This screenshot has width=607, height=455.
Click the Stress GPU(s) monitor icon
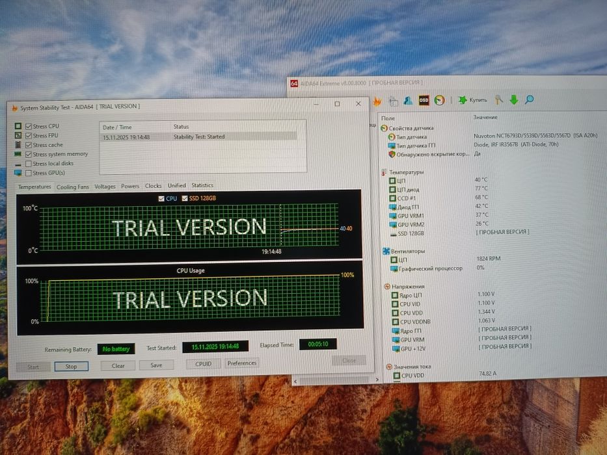(18, 173)
